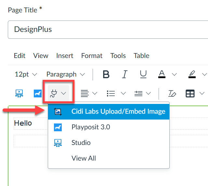Viewport: 208px width, 186px height.
Task: Toggle bold formatting
Action: pyautogui.click(x=106, y=74)
